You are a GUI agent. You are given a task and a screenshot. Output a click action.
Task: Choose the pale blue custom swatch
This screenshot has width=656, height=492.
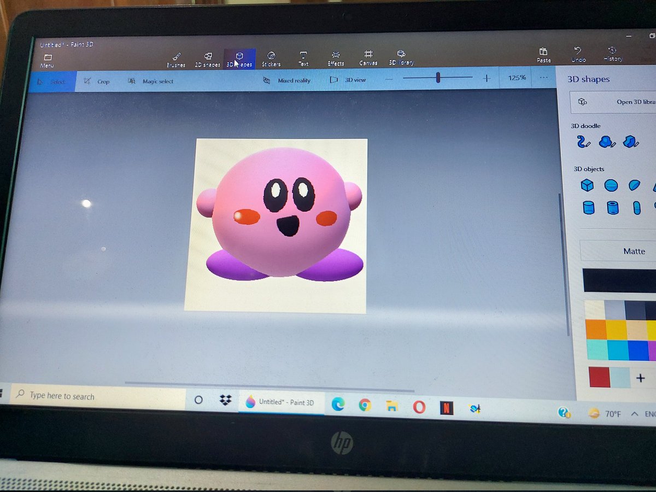click(620, 378)
